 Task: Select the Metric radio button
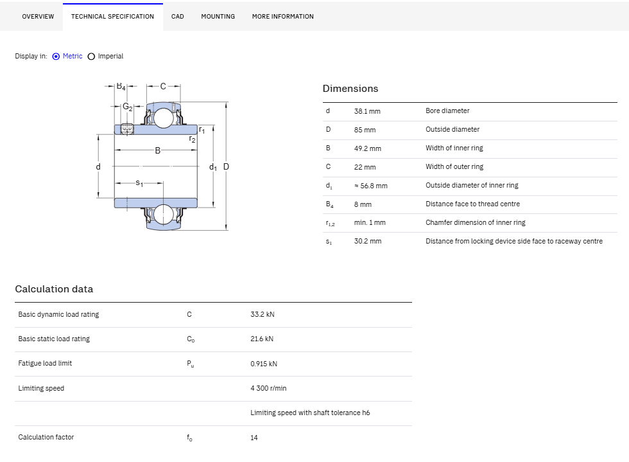(56, 57)
